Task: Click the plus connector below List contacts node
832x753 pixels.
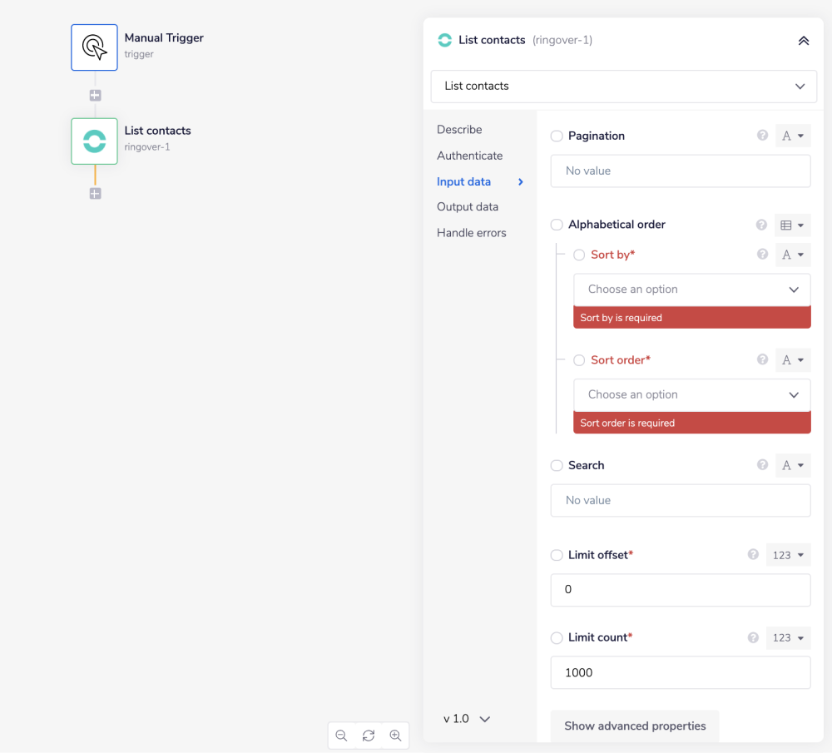Action: coord(95,194)
